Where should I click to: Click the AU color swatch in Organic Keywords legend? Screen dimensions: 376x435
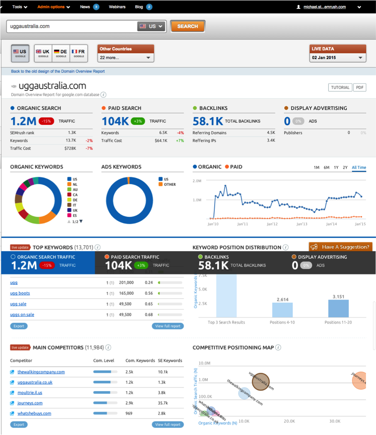[x=69, y=190]
